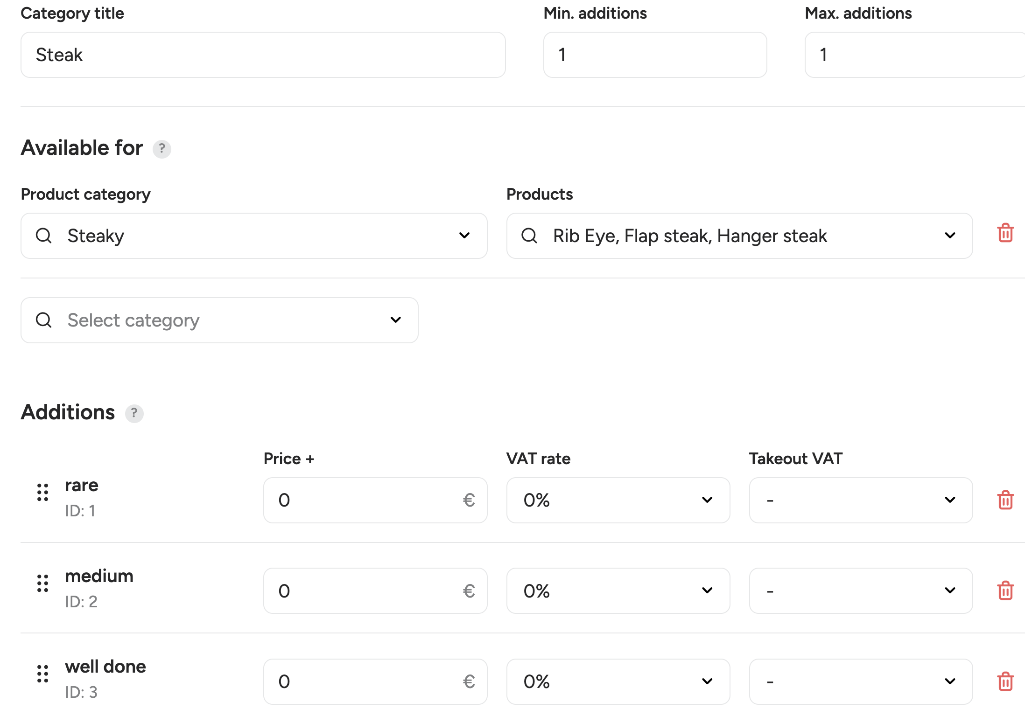The image size is (1025, 723).
Task: Click the Price field for rare
Action: [375, 500]
